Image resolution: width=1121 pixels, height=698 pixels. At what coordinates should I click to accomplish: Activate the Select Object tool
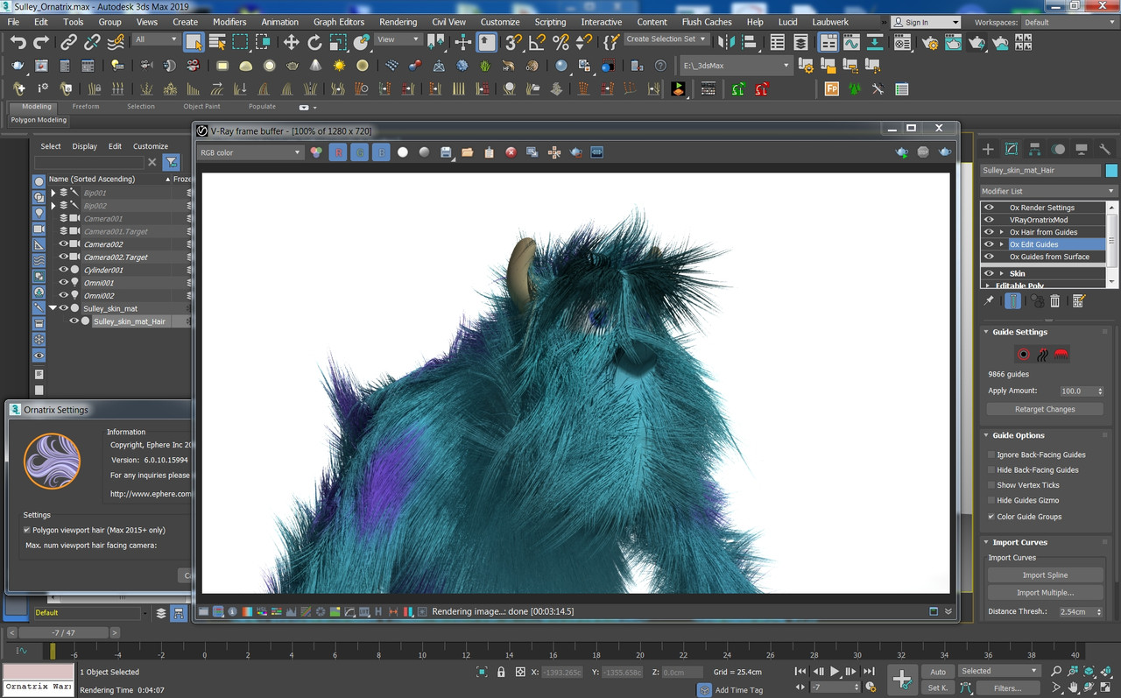pyautogui.click(x=194, y=42)
